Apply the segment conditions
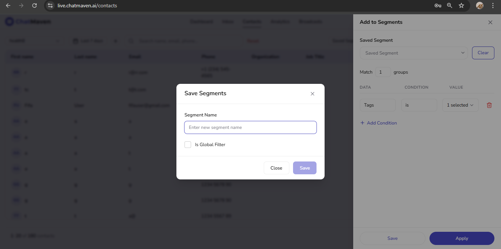The height and width of the screenshot is (249, 501). tap(461, 238)
